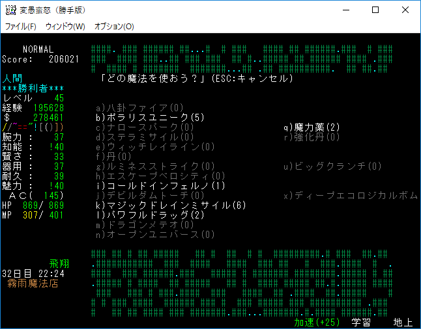Pick the q) 魔力薬(2) entry
The image size is (421, 329).
pyautogui.click(x=312, y=127)
